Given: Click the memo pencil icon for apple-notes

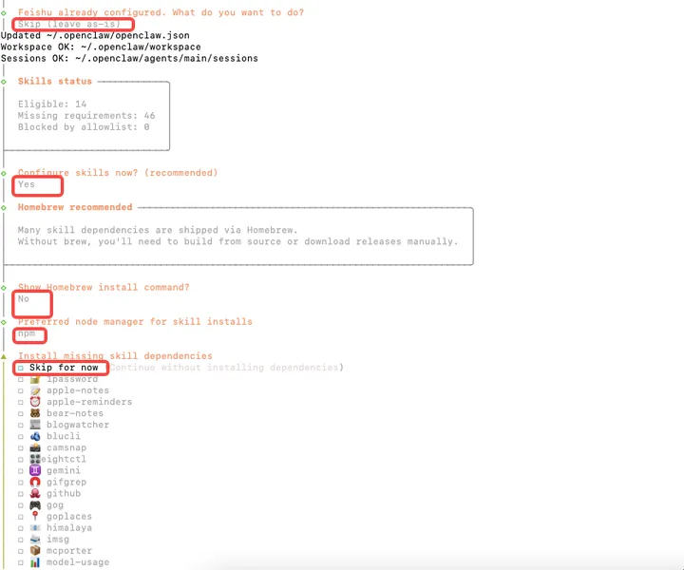Looking at the screenshot, I should (x=35, y=390).
